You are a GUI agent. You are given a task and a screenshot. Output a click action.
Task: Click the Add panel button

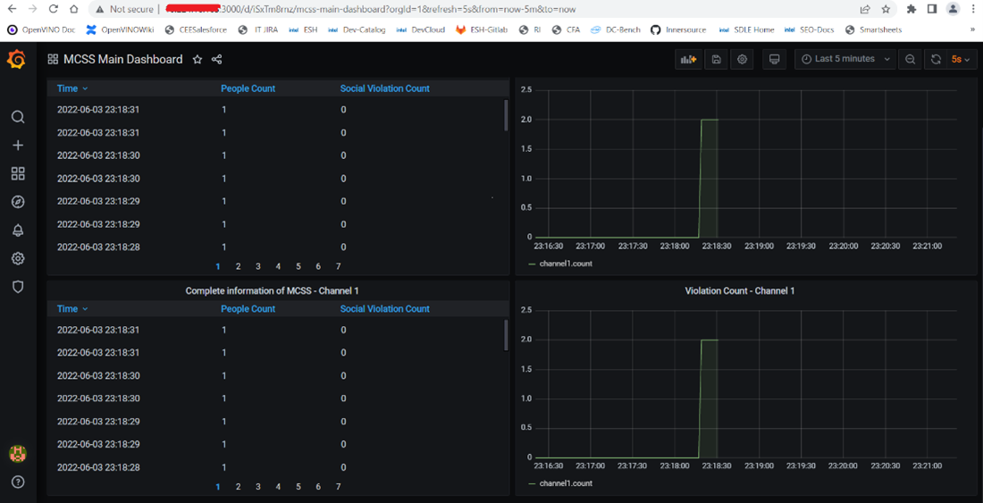688,60
